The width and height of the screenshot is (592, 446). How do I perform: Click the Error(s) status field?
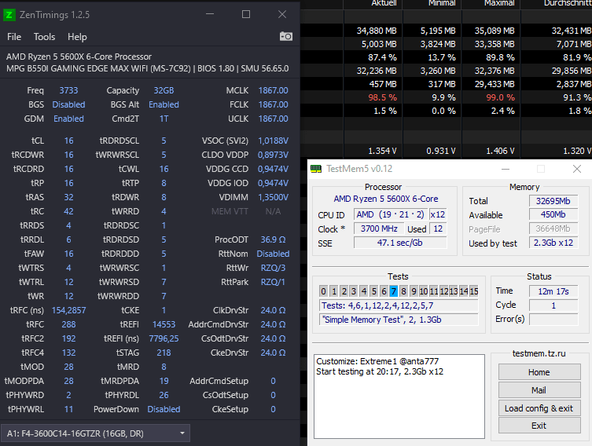pos(553,320)
